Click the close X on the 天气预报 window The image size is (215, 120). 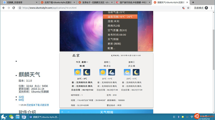(62, 112)
